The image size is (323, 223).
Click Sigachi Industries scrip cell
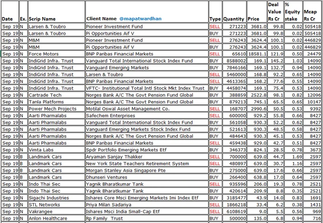56,198
